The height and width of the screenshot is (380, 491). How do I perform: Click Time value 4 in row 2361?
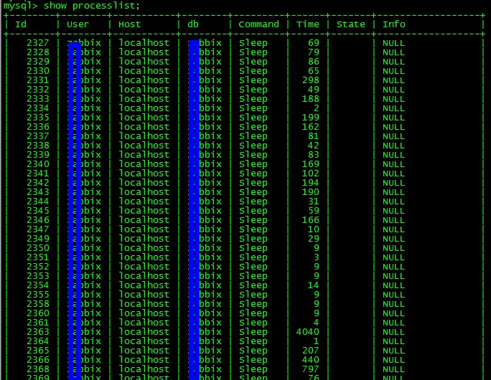coord(317,323)
